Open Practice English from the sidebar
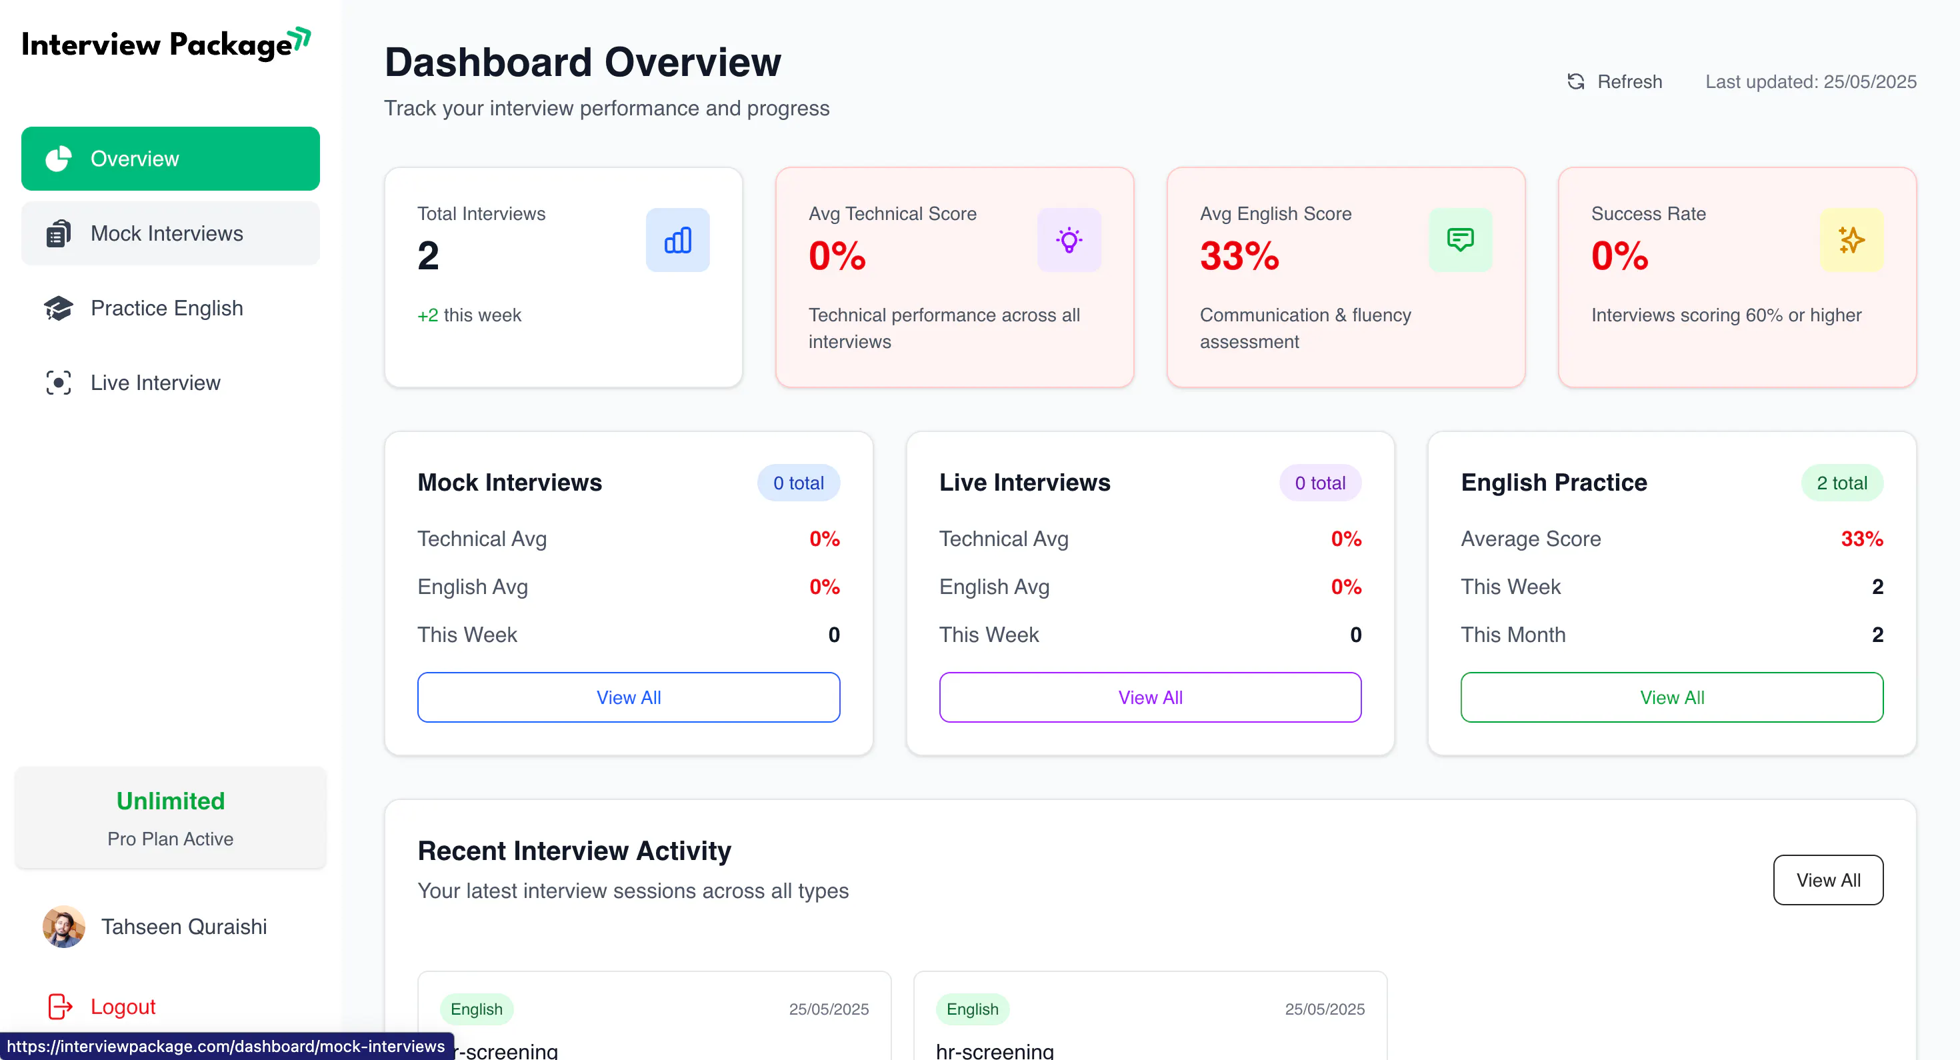 point(171,308)
